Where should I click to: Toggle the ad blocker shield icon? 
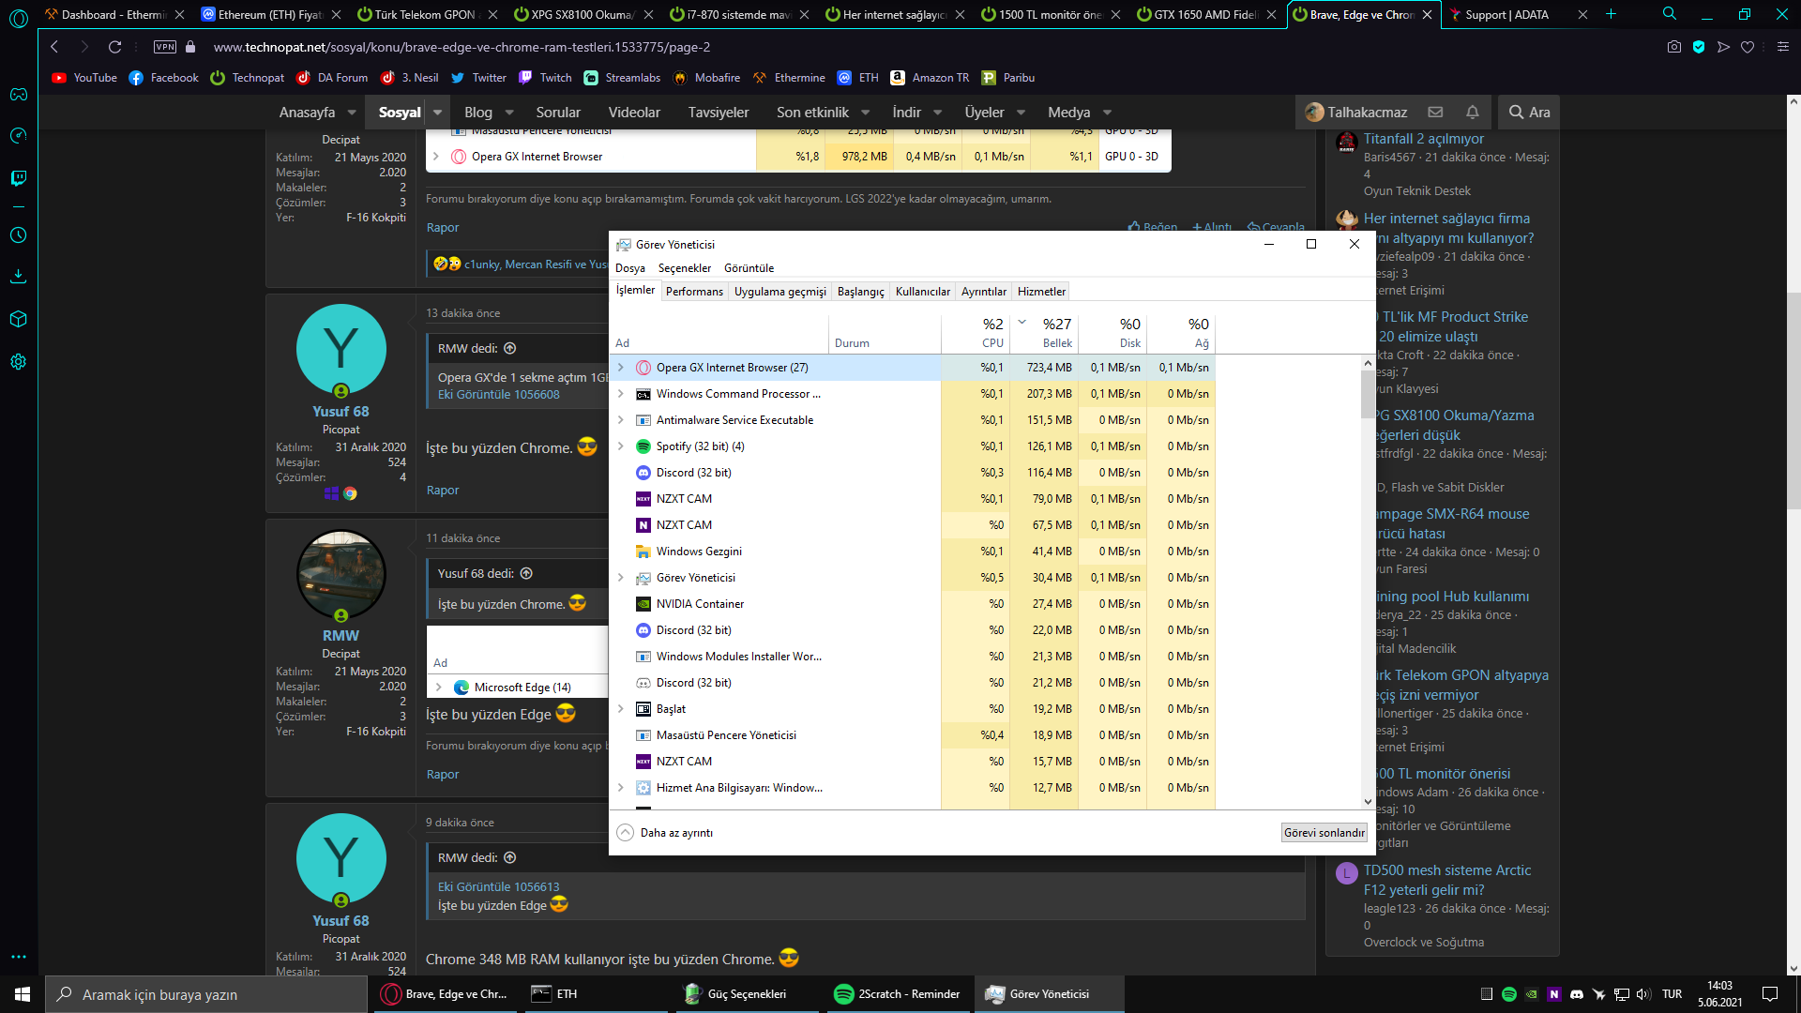tap(1699, 47)
